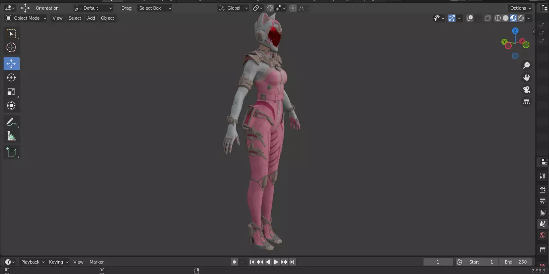Toggle the Snap magnet button

point(270,8)
